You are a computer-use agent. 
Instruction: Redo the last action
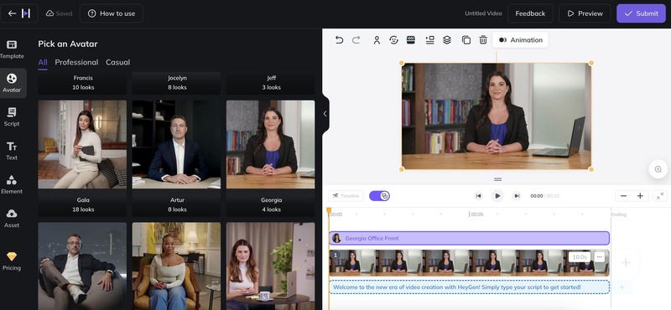[356, 40]
